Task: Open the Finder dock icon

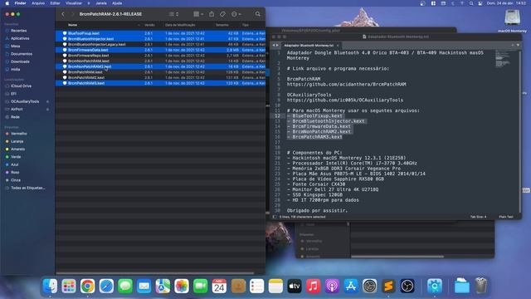Action: click(x=50, y=286)
